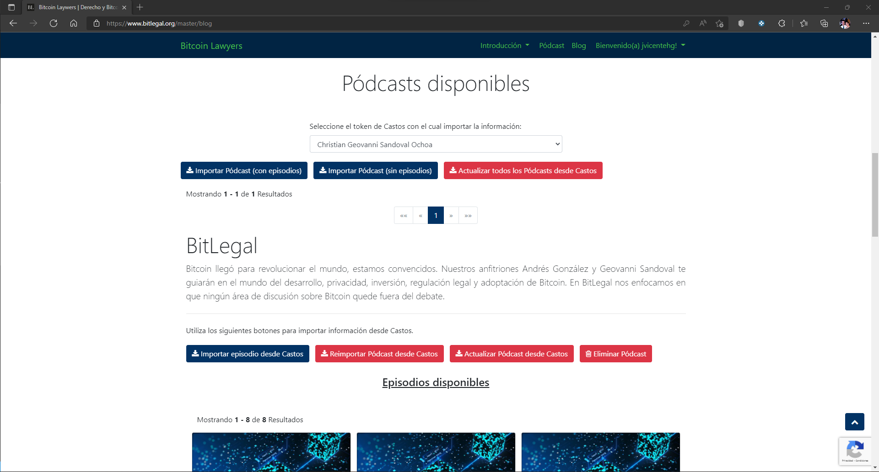Click the vertical page scrollbar thumb

point(875,195)
